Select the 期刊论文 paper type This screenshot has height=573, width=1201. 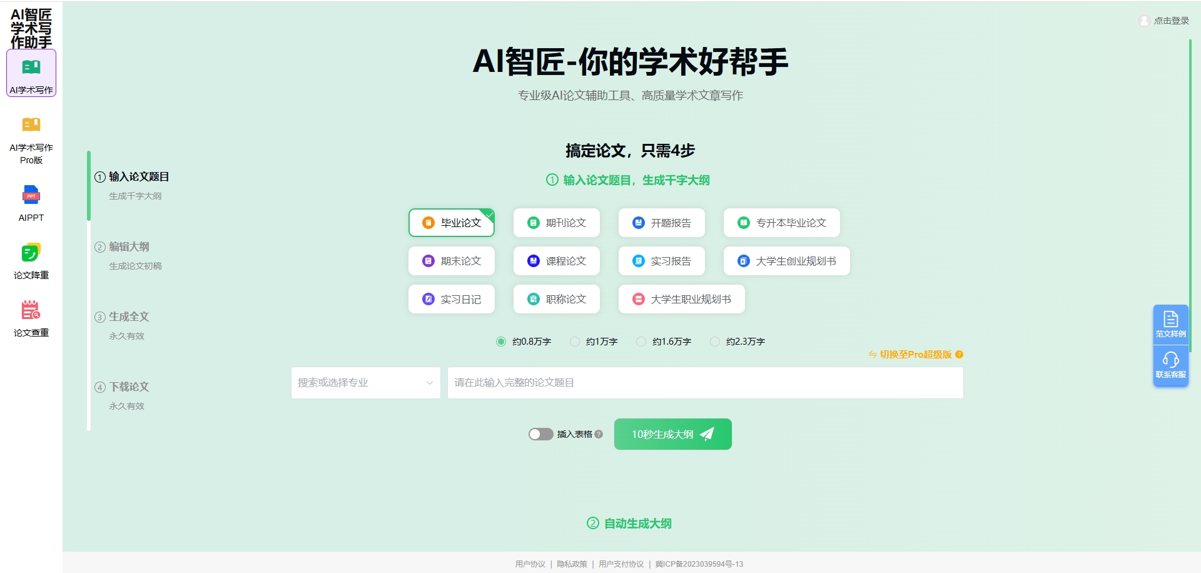click(x=557, y=223)
